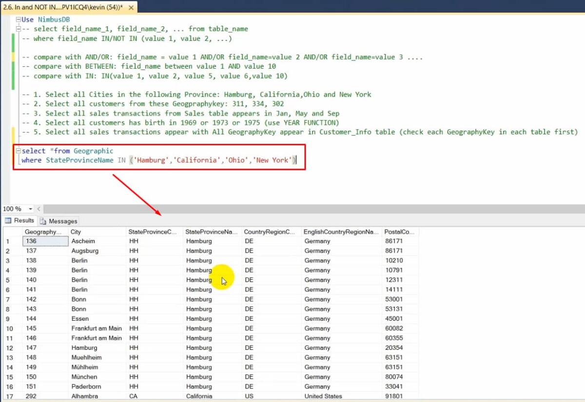Viewport: 585px width, 402px height.
Task: Click the Messages file icon
Action: (44, 221)
